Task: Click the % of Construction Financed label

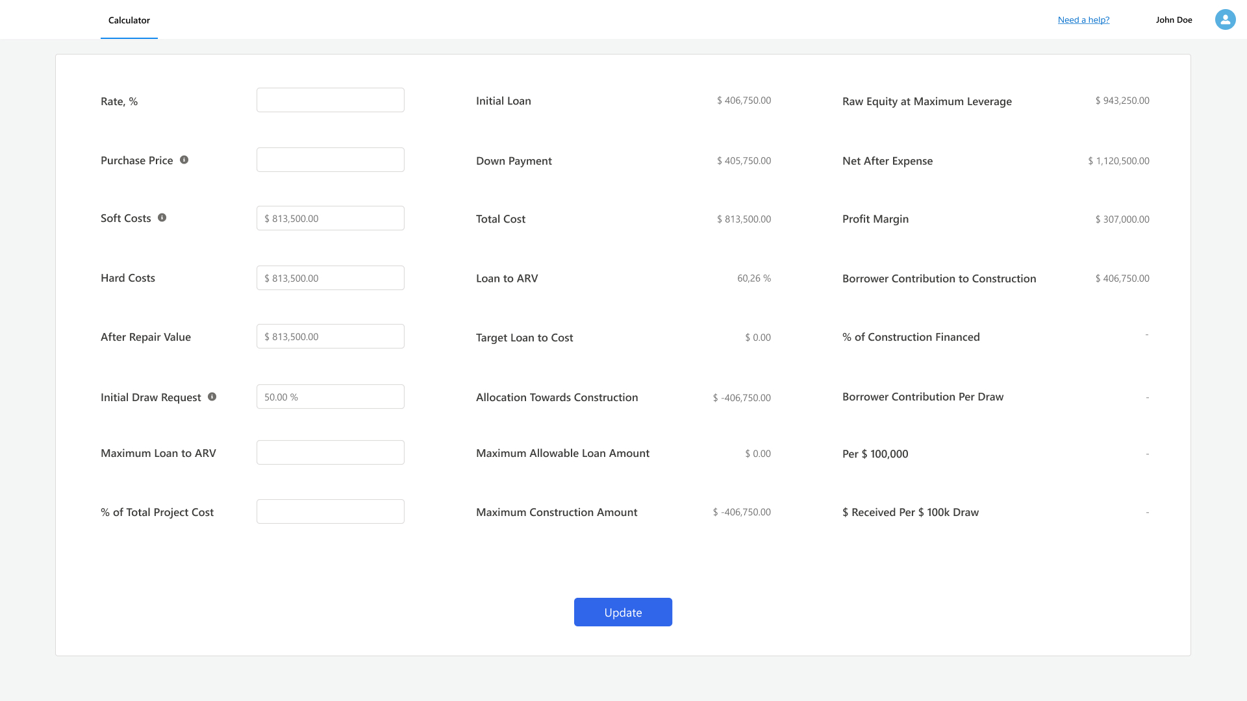Action: pos(911,337)
